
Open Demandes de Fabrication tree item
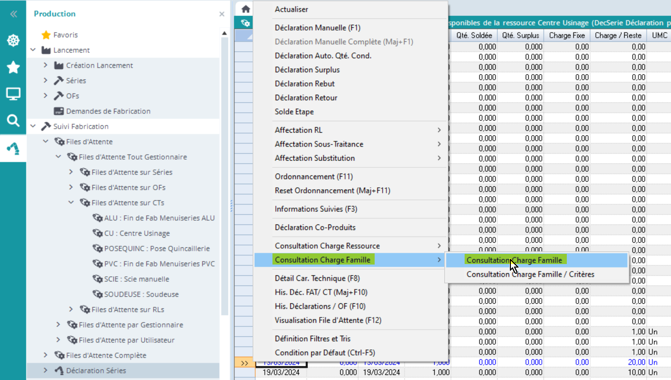108,111
